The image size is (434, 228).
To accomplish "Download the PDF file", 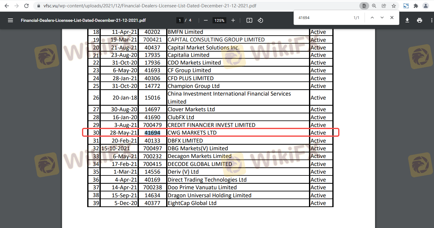I will [x=407, y=20].
